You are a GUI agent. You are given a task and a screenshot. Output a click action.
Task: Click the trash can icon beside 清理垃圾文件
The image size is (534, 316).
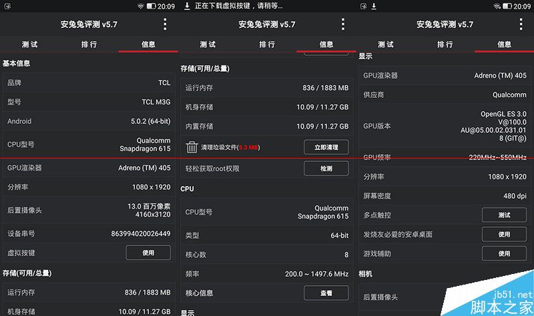(192, 147)
